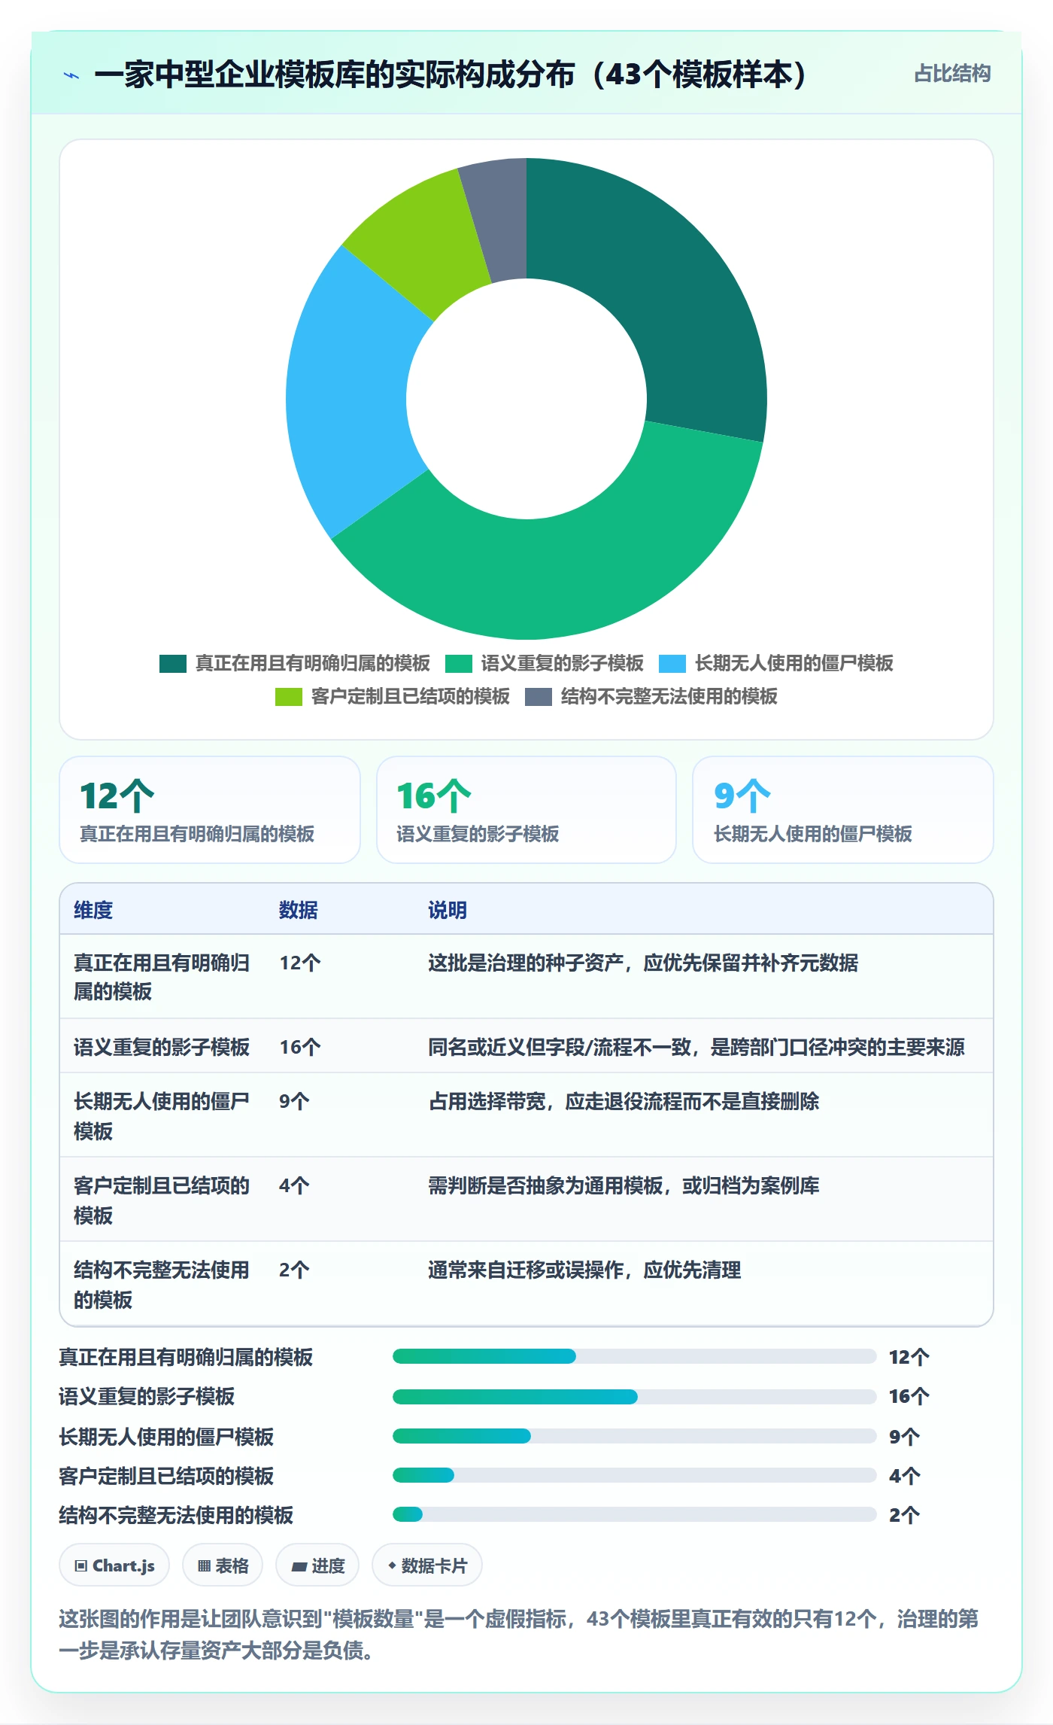Viewport: 1053px width, 1725px height.
Task: Click the bar icon in 进度 chip
Action: [x=299, y=1567]
